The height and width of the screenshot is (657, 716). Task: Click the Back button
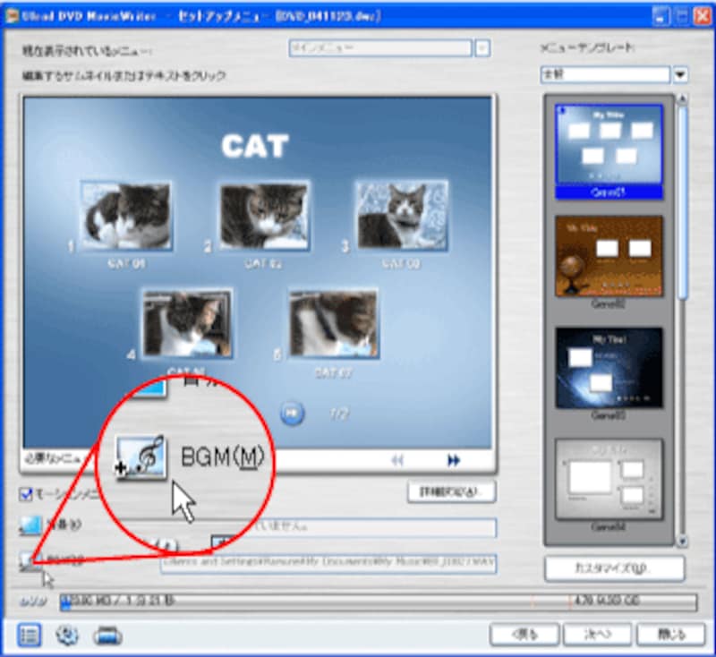pyautogui.click(x=524, y=634)
